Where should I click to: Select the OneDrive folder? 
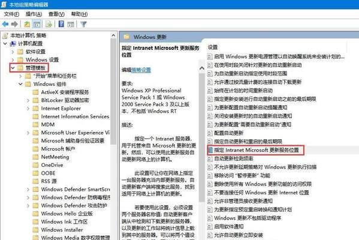click(52, 165)
